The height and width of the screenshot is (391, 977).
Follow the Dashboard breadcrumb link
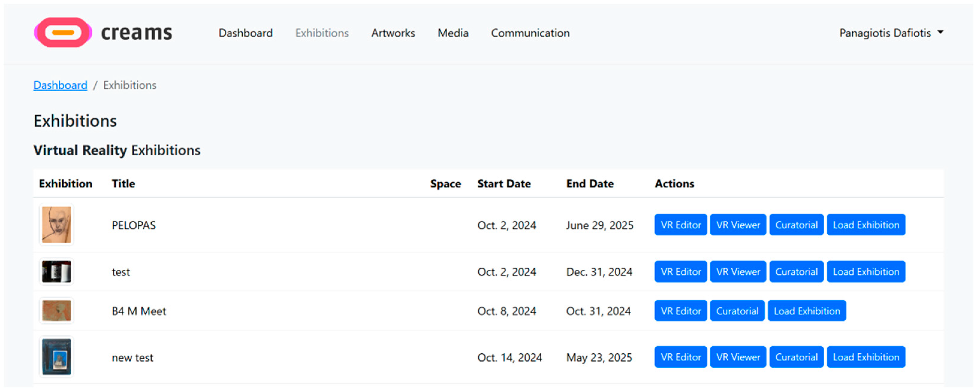click(x=60, y=85)
